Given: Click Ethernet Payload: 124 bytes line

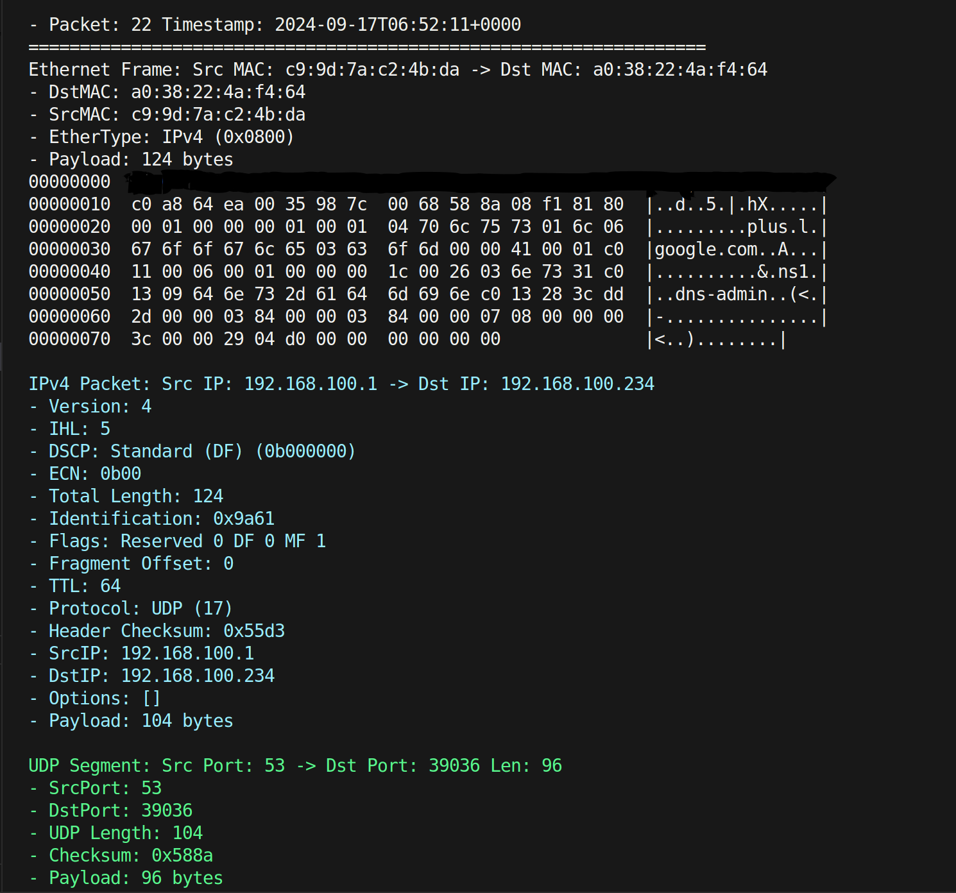Looking at the screenshot, I should 131,160.
